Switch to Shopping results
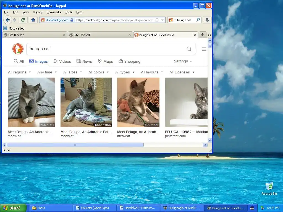The width and height of the screenshot is (283, 212). [x=129, y=61]
